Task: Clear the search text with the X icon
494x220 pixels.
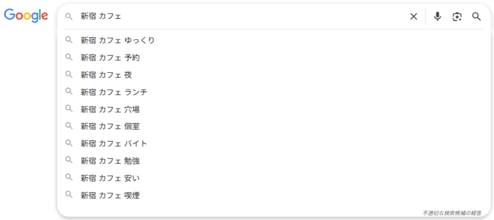Action: [414, 16]
